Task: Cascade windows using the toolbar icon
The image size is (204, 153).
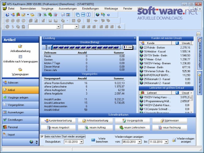Action: coord(78,15)
